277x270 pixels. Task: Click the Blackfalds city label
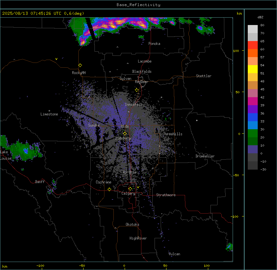142,72
